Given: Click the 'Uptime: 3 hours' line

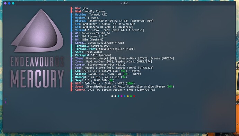Looking at the screenshot, I should 87,18.
